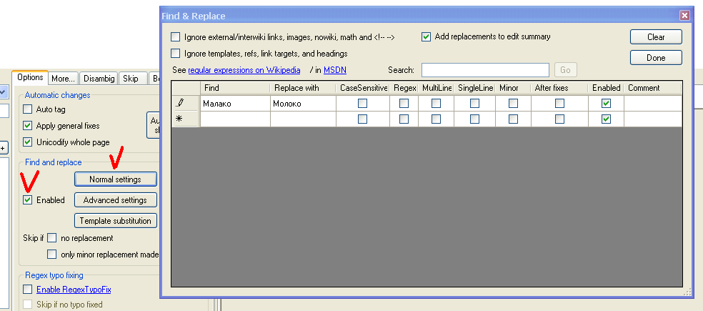
Task: Open the MSDN link
Action: click(335, 71)
